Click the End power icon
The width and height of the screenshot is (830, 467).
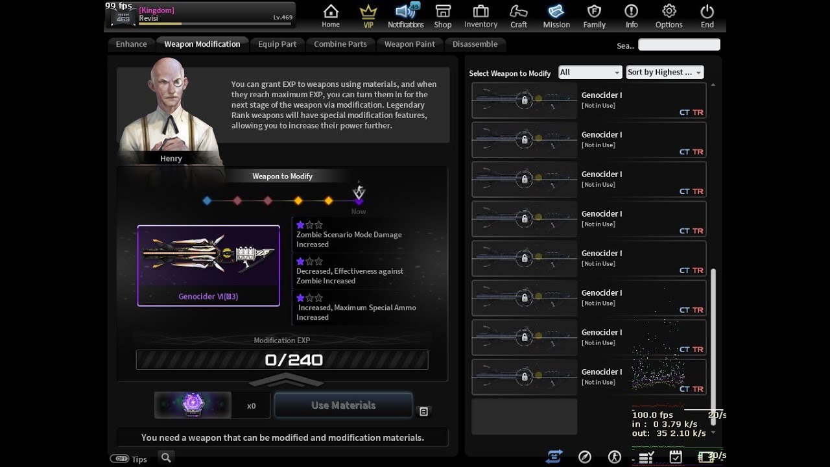pos(707,16)
